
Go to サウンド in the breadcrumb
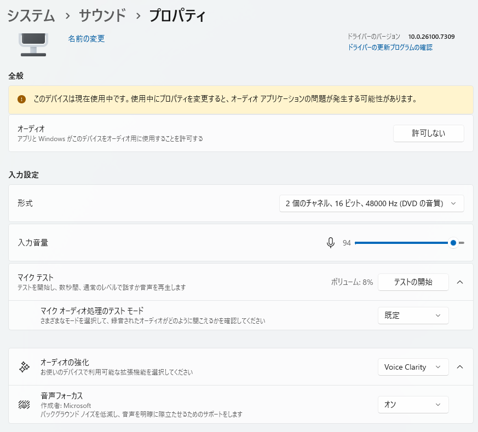click(x=102, y=16)
